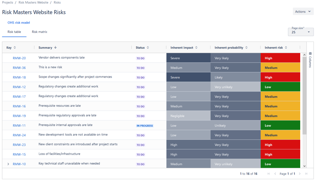The width and height of the screenshot is (317, 180).
Task: Open the Page size dropdown
Action: pos(301,32)
